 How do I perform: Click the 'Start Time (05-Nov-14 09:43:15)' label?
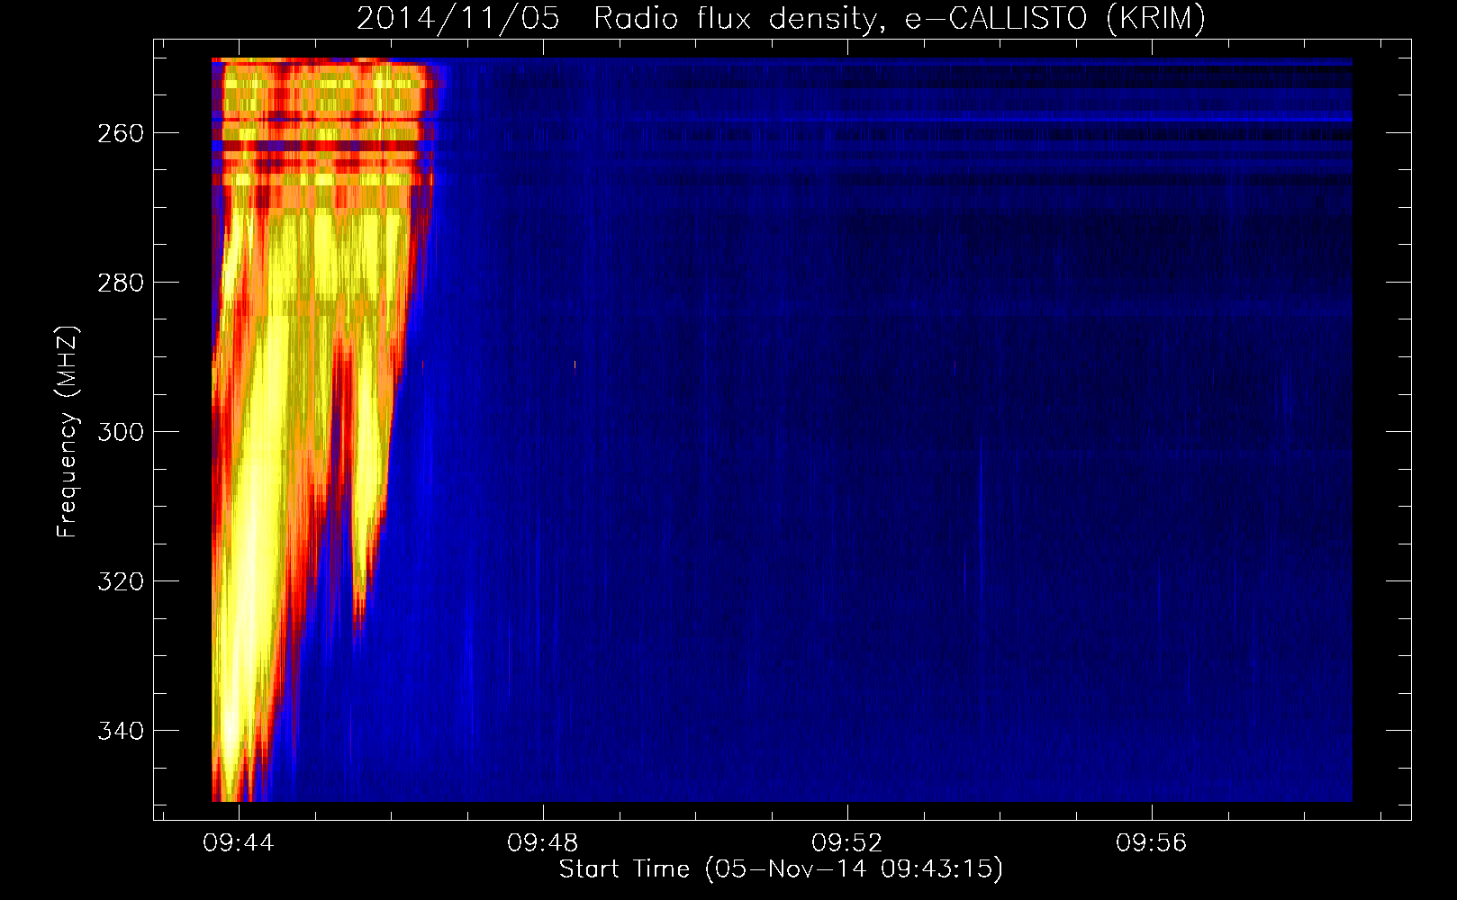pyautogui.click(x=781, y=869)
